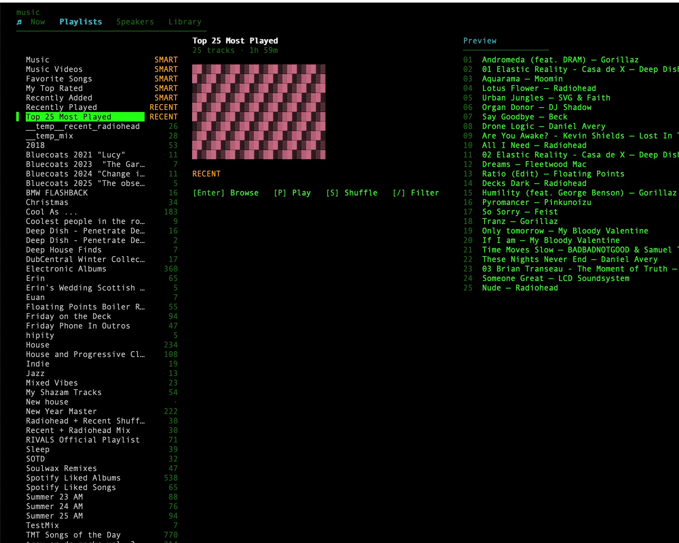The height and width of the screenshot is (543, 679).
Task: Select the Soulwax Remixes playlist
Action: pyautogui.click(x=102, y=468)
